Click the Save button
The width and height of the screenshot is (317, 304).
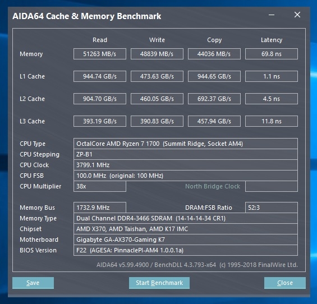pyautogui.click(x=33, y=283)
